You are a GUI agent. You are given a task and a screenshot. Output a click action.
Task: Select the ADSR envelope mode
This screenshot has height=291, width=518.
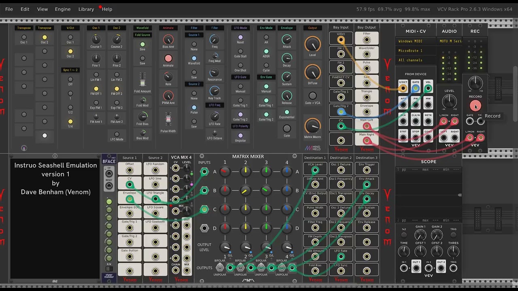(266, 51)
